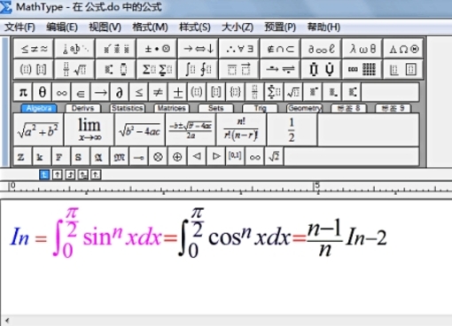Insert the pi symbol
Image resolution: width=452 pixels, height=326 pixels.
tap(23, 92)
